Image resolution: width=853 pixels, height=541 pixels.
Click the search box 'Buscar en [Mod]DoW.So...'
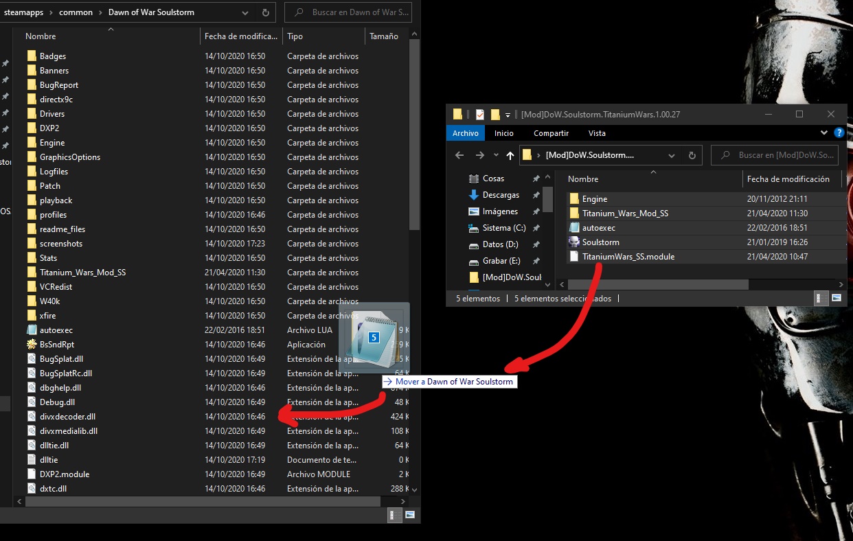pyautogui.click(x=775, y=155)
